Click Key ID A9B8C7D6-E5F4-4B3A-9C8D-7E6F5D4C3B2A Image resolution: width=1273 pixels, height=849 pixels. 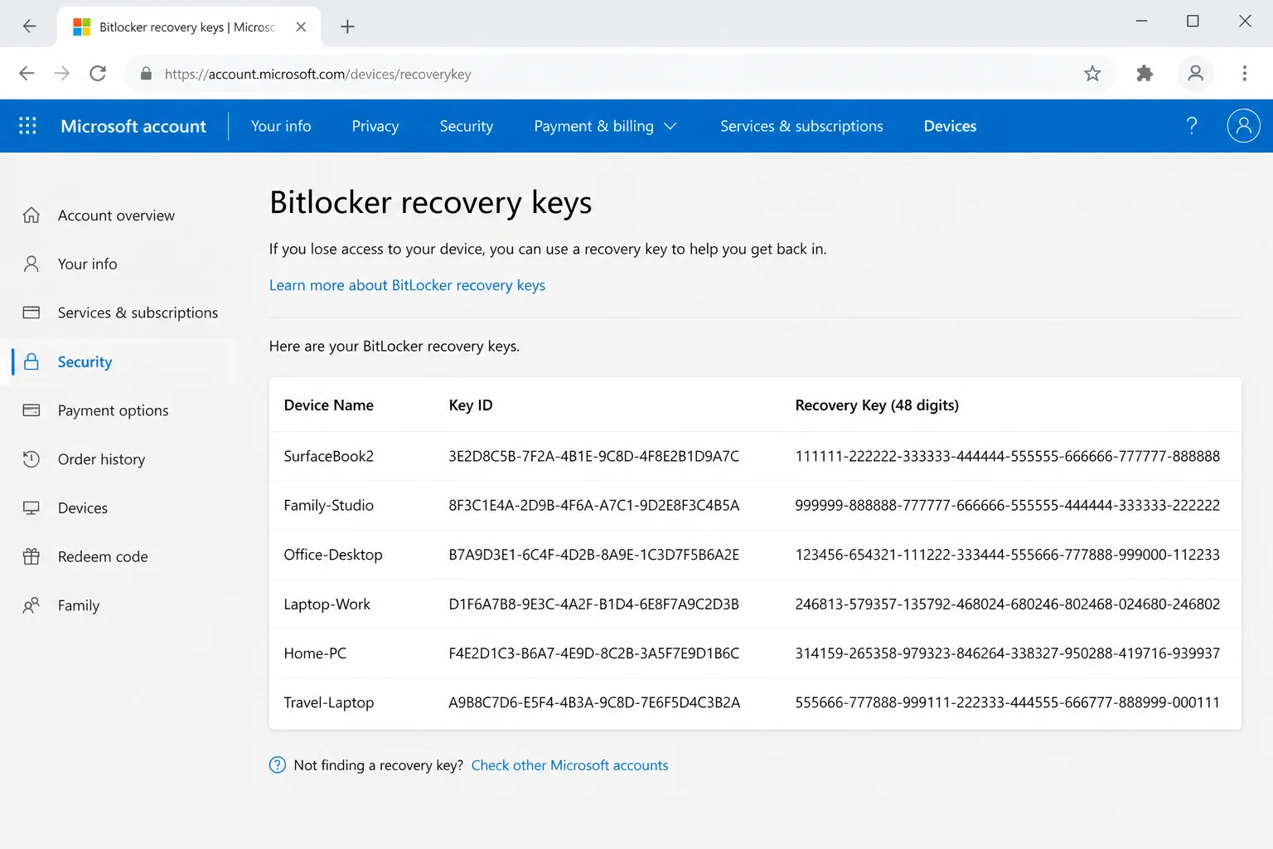(594, 702)
